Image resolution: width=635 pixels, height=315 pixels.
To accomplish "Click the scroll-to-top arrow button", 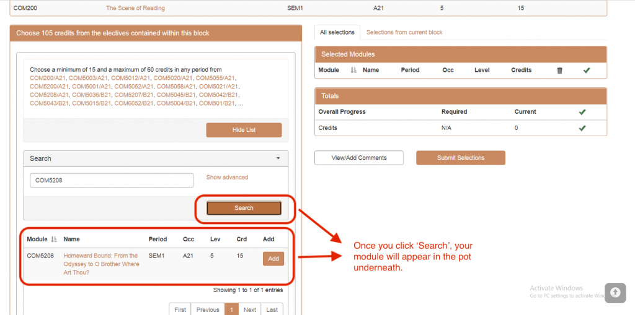I will [615, 291].
